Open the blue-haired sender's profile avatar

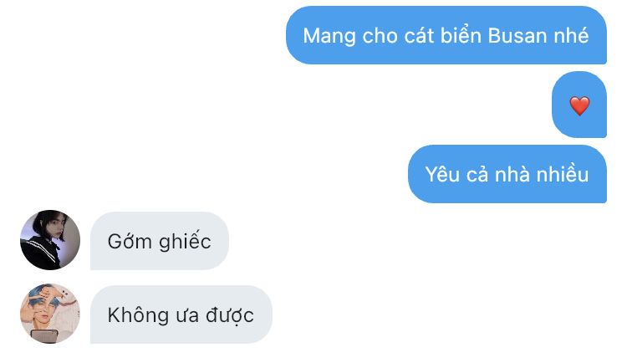click(50, 314)
